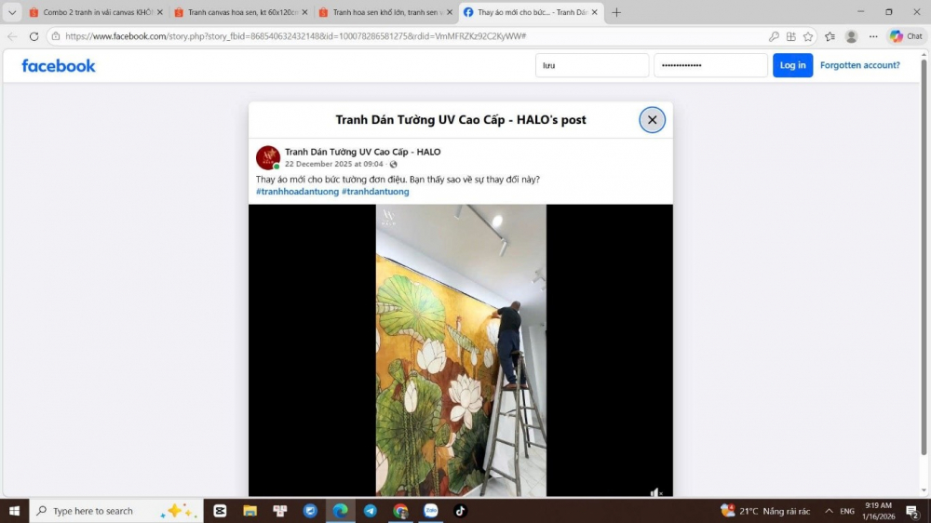The height and width of the screenshot is (523, 931).
Task: Expand the tab search dropdown arrow
Action: 12,12
